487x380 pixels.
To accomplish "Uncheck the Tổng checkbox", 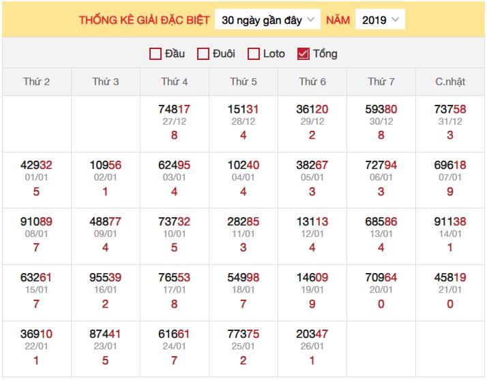I will click(x=304, y=54).
